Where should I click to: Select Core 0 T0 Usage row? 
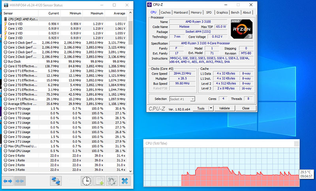[65, 108]
